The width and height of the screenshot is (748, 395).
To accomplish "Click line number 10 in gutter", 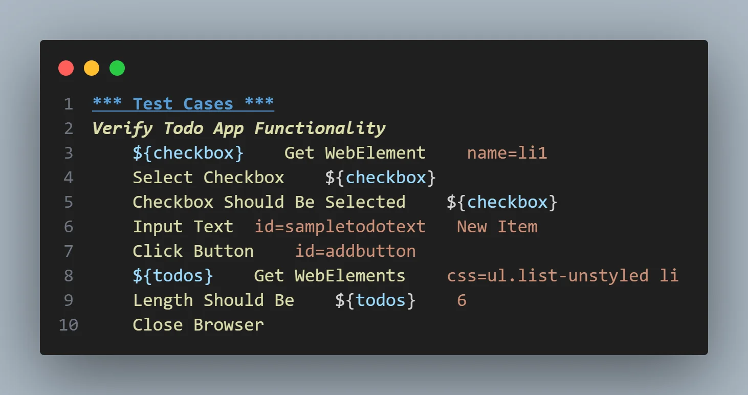I will click(x=69, y=325).
